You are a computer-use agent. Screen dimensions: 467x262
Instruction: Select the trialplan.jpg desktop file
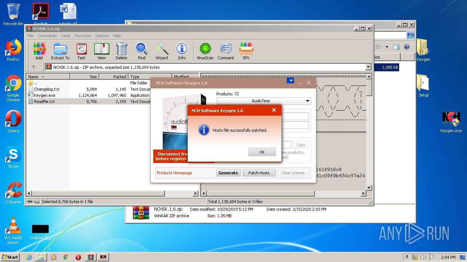(40, 232)
